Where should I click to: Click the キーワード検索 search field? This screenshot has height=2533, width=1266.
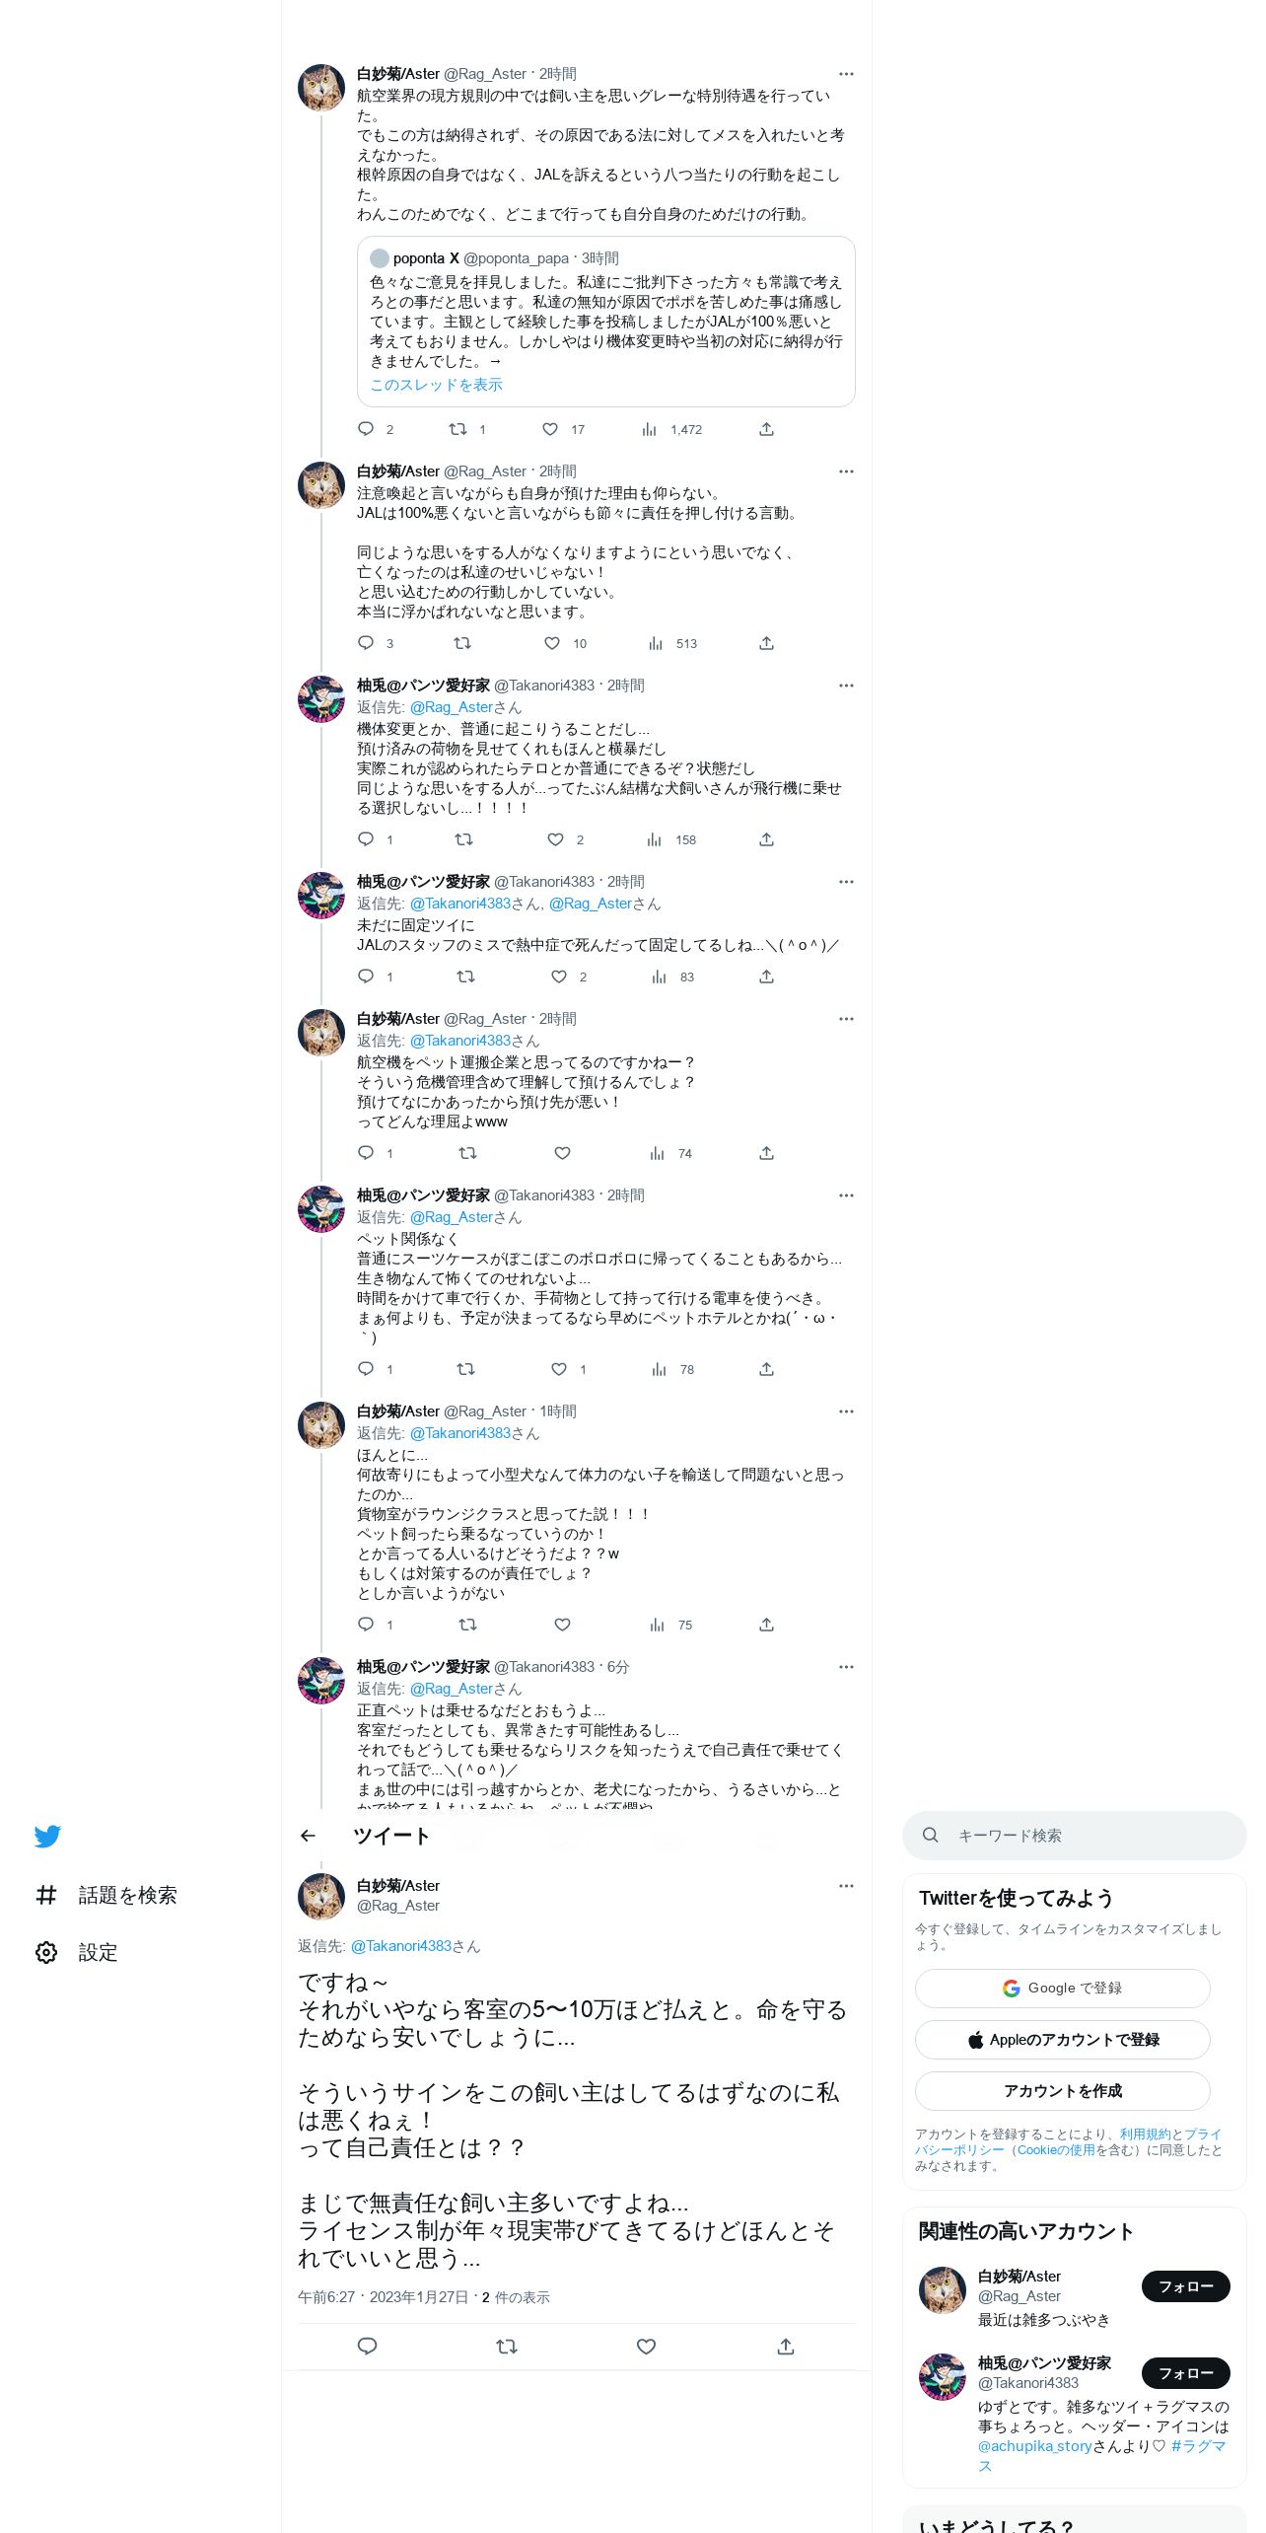pyautogui.click(x=1074, y=1835)
